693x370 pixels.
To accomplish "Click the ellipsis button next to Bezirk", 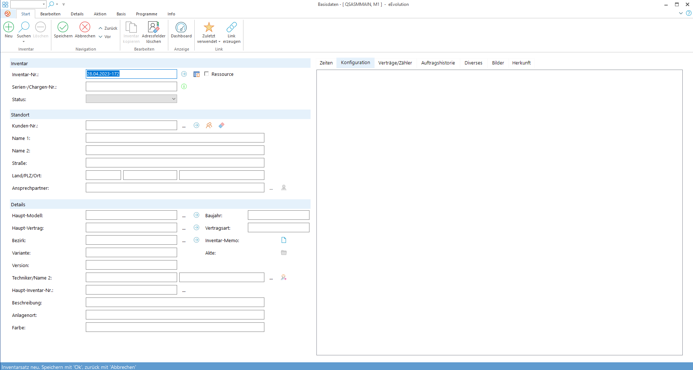I will [x=184, y=241].
